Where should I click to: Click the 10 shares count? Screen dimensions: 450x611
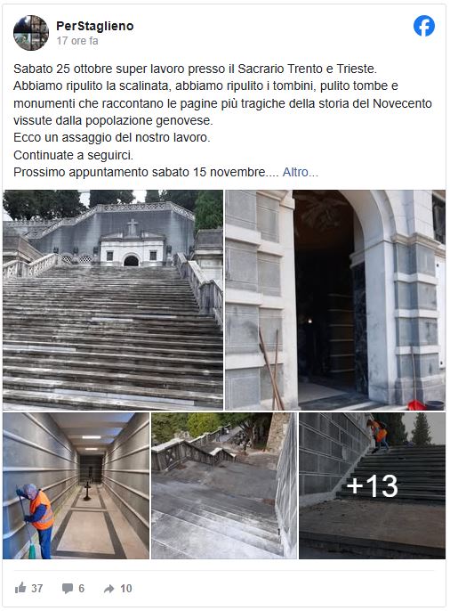(x=126, y=588)
